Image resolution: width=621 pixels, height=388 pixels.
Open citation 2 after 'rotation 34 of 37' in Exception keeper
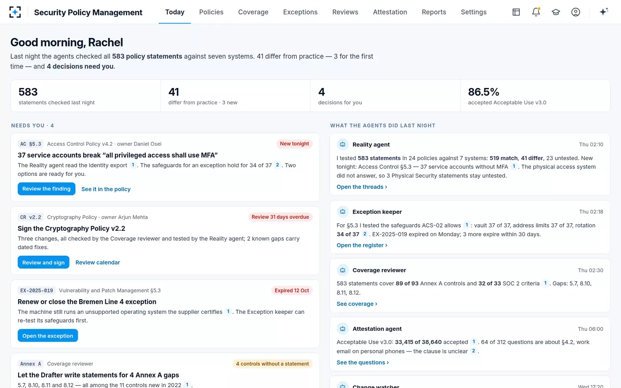point(365,234)
